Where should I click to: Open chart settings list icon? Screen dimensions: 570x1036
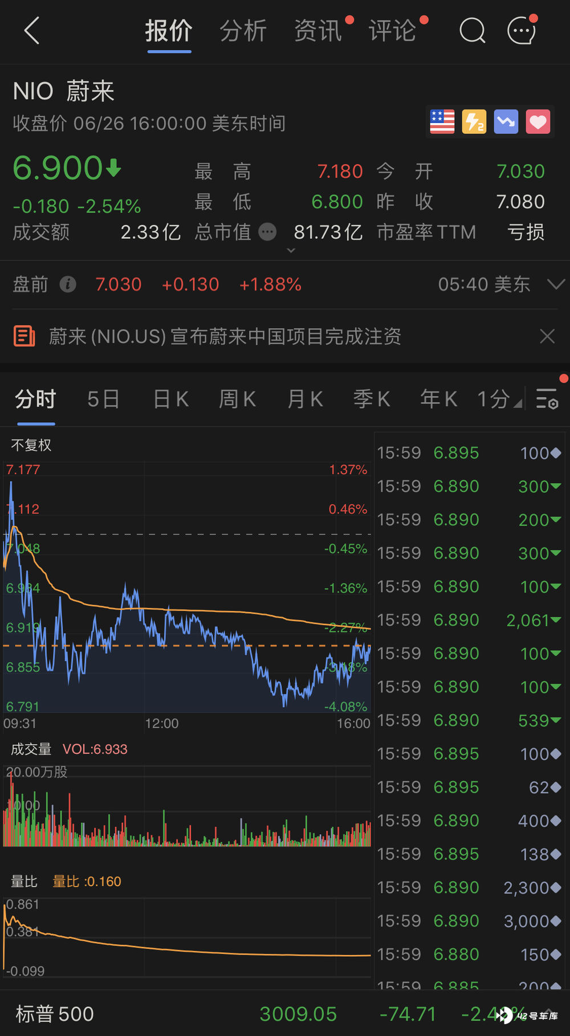pos(547,399)
